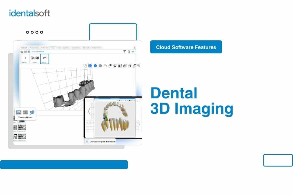293x195 pixels.
Task: Toggle the duplicate-page icon in the 3D toolbar
Action: pos(85,66)
